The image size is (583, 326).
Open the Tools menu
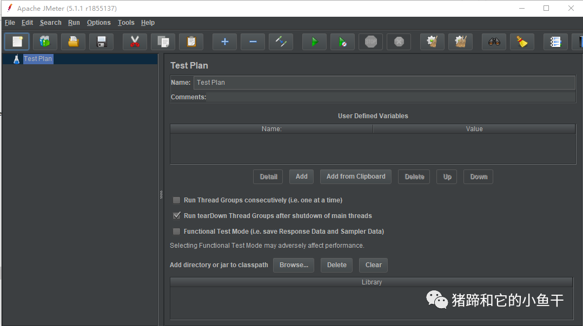[126, 23]
